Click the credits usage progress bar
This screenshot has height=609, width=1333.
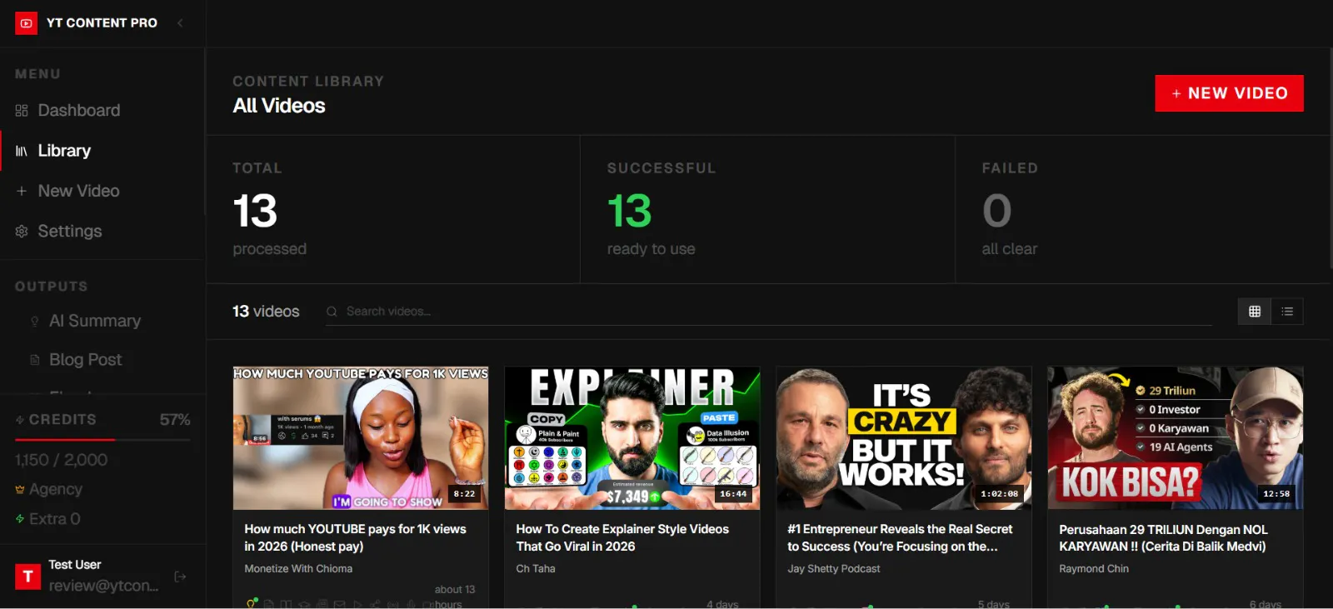point(102,439)
